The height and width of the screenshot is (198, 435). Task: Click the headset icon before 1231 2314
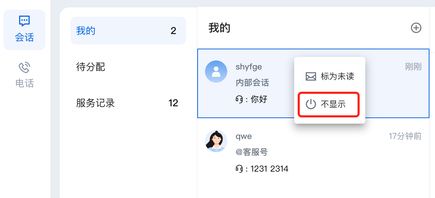click(239, 169)
